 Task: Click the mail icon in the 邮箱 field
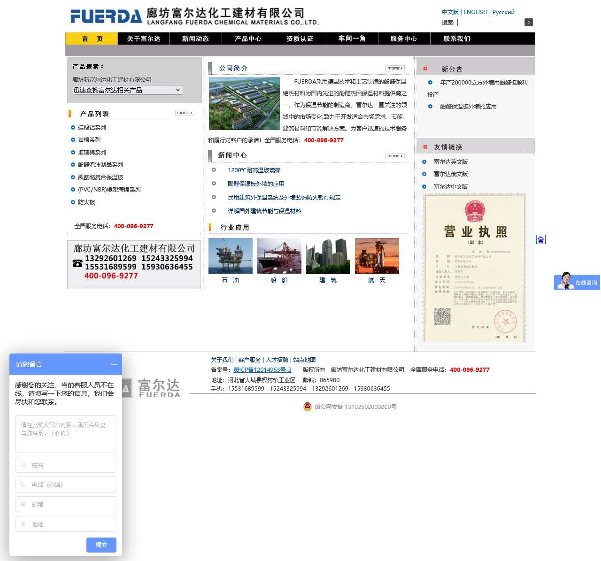(x=23, y=504)
